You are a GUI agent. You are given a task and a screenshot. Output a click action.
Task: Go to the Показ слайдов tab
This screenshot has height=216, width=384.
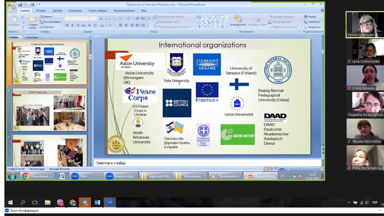coord(97,10)
